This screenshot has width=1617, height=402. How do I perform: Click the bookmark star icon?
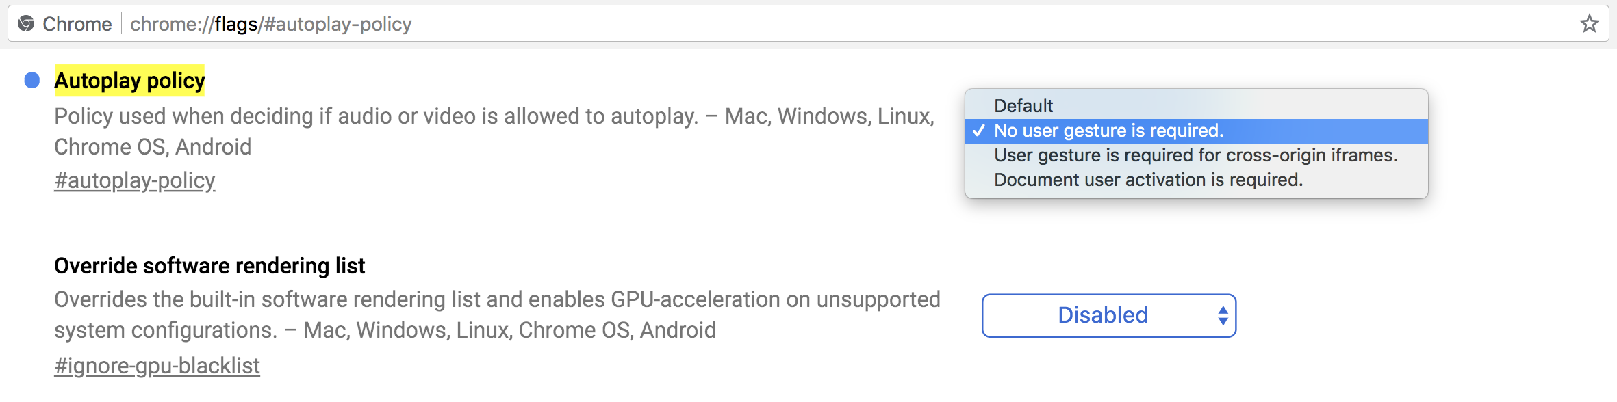[1589, 24]
